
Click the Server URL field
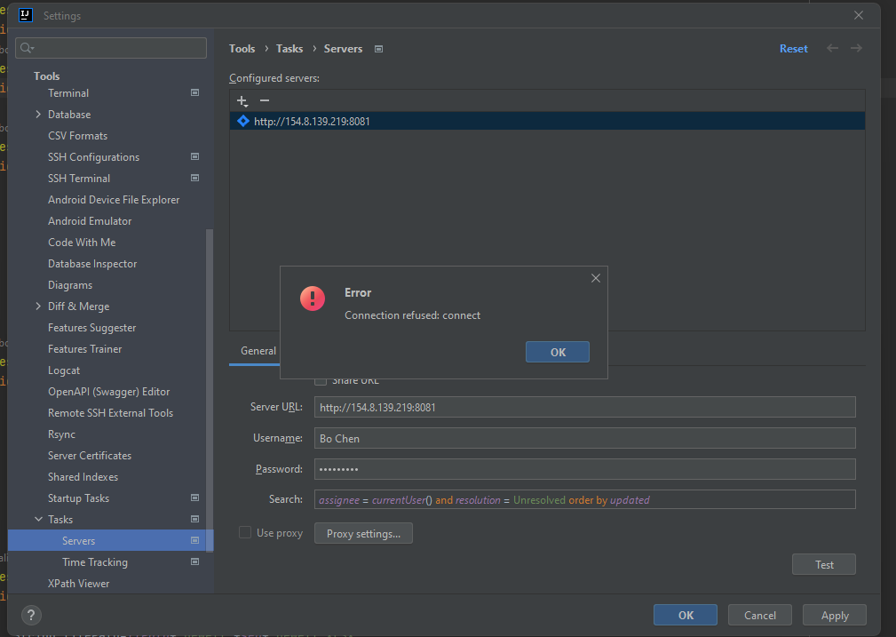pos(584,407)
